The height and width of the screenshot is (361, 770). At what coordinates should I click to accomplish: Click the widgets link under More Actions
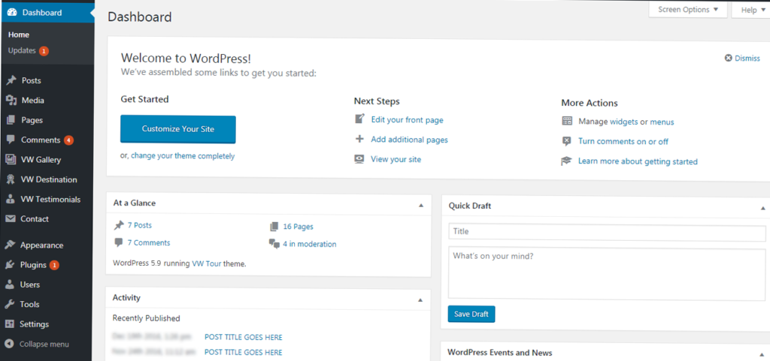(x=623, y=122)
